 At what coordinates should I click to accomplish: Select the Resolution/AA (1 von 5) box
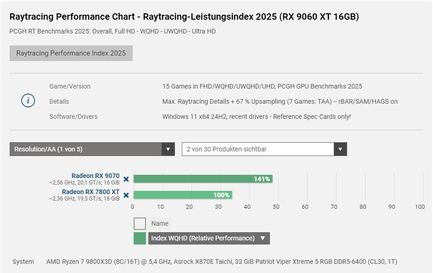pyautogui.click(x=86, y=149)
